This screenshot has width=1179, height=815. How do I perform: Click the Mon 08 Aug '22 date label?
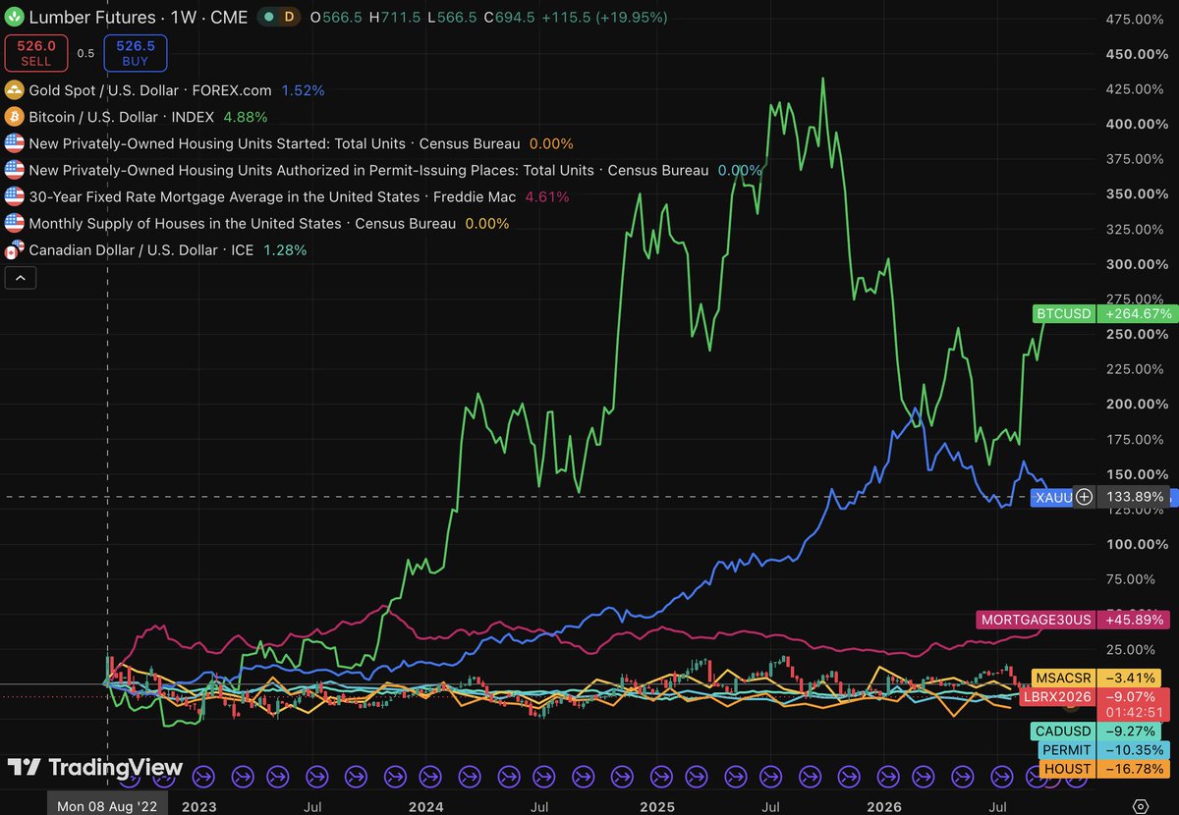tap(106, 805)
